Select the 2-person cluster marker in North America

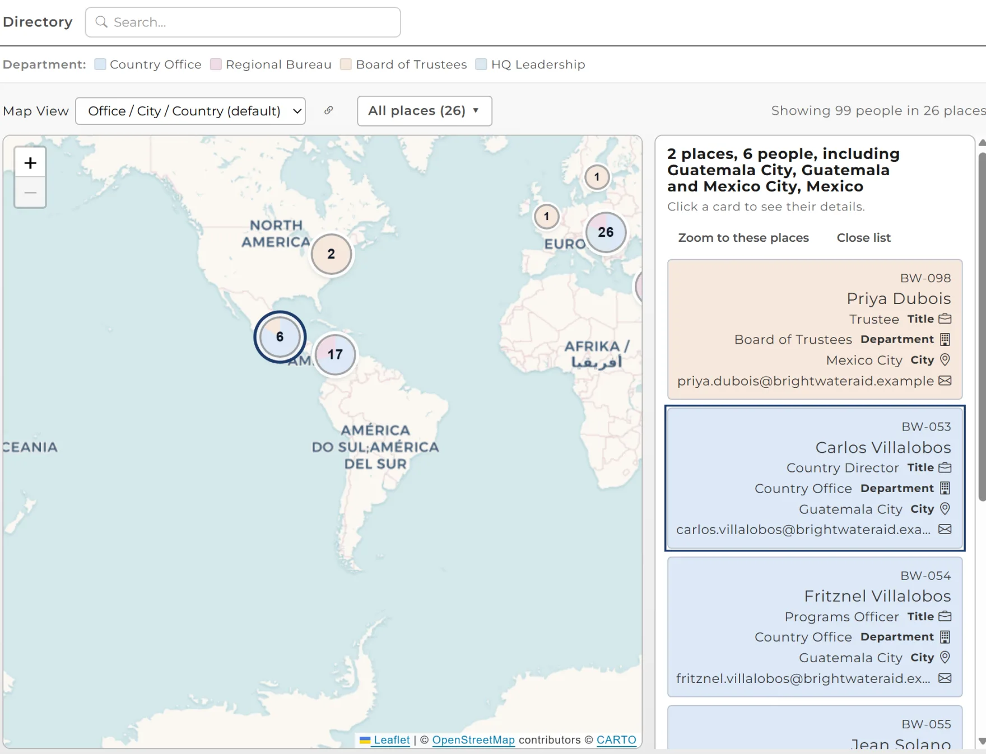tap(331, 254)
